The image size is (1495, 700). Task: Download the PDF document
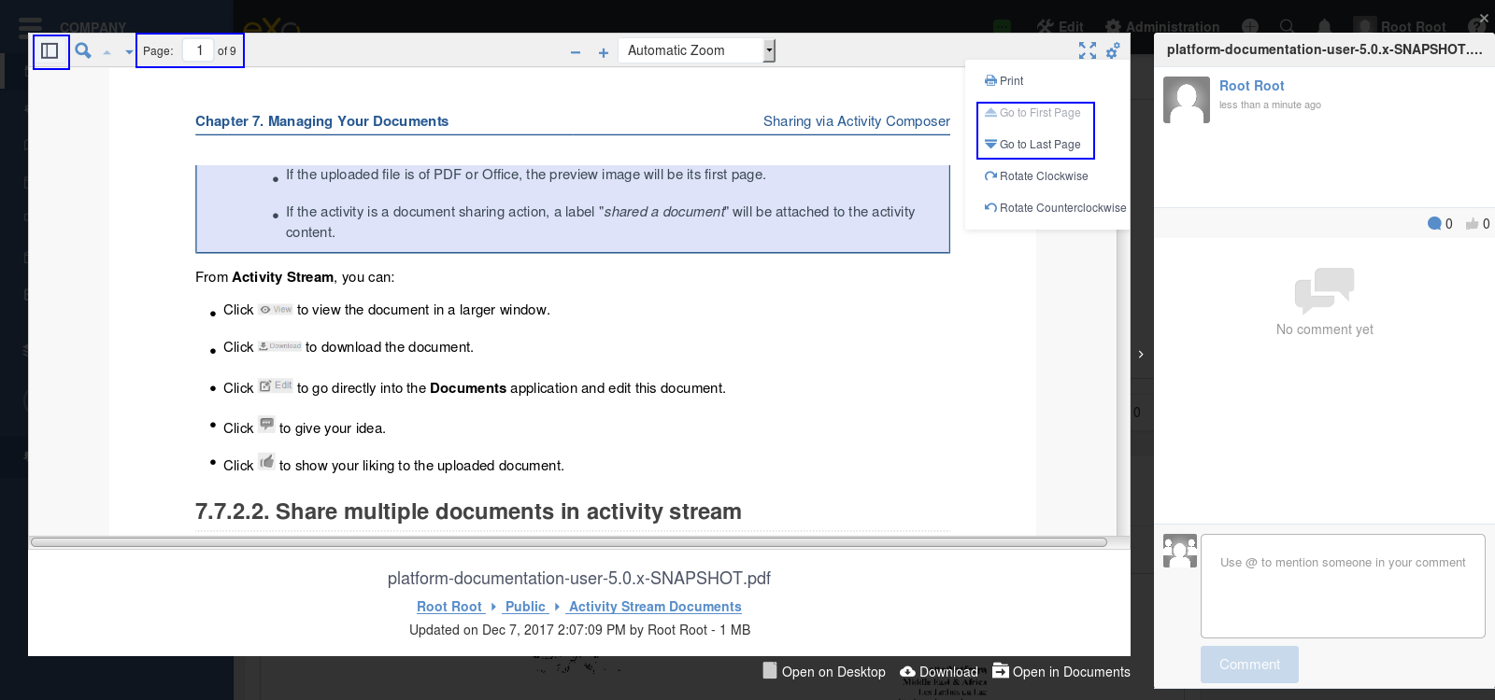939,671
